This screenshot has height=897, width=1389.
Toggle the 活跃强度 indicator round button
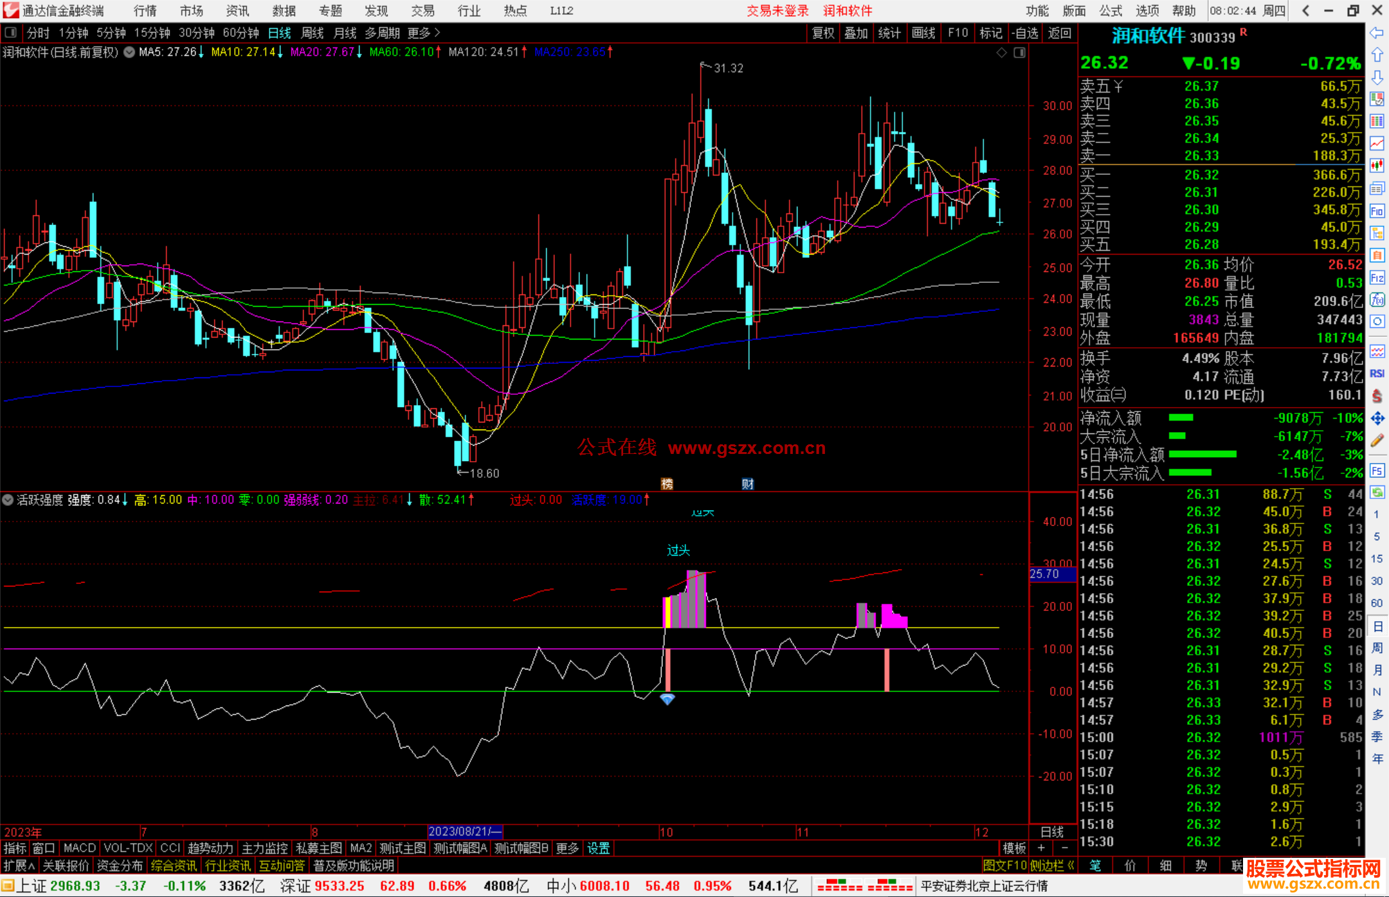pos(8,500)
